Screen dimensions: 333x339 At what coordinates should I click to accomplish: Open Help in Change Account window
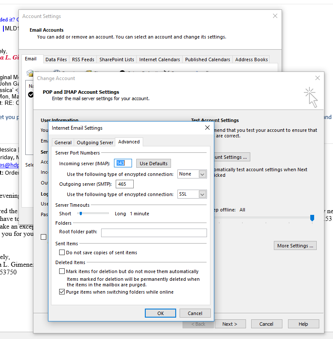(x=303, y=324)
